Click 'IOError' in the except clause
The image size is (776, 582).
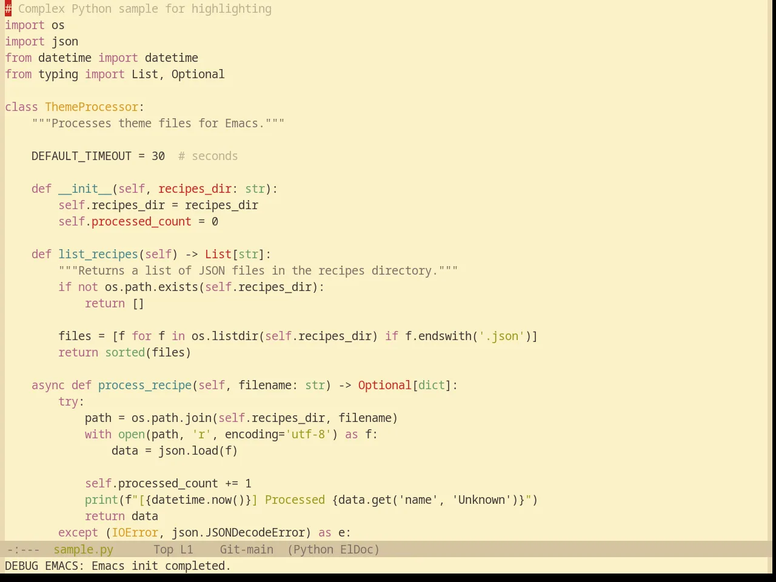click(x=135, y=532)
